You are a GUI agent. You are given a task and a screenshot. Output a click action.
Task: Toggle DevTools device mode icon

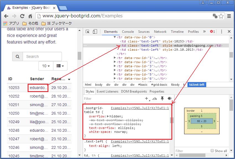click(95, 31)
